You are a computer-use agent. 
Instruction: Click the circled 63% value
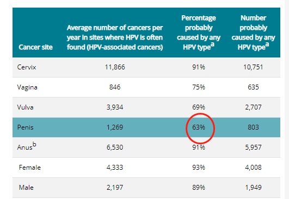199,127
